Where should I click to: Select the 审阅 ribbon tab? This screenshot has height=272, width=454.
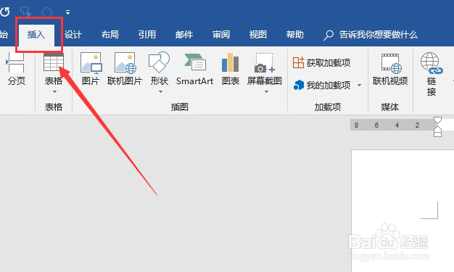pos(221,35)
